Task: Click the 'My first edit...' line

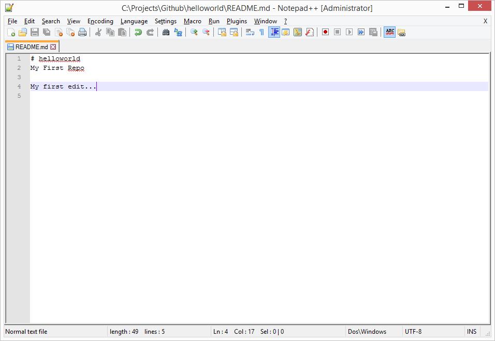Action: (x=63, y=86)
